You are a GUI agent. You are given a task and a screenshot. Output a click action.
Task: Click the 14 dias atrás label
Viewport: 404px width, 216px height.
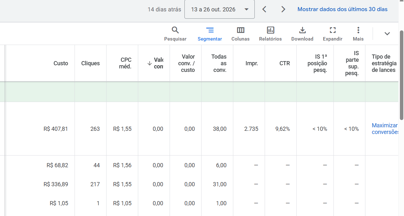(164, 10)
